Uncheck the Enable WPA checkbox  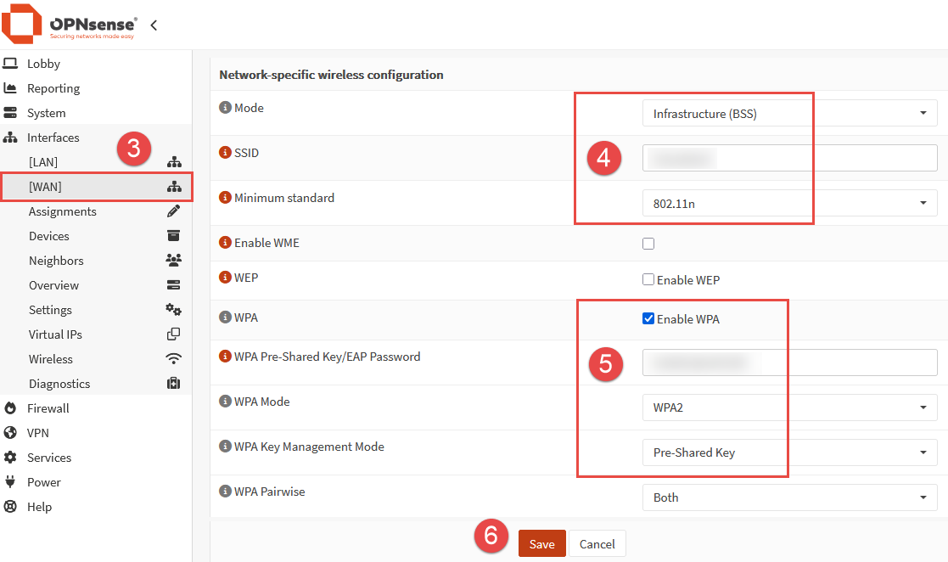pos(648,319)
